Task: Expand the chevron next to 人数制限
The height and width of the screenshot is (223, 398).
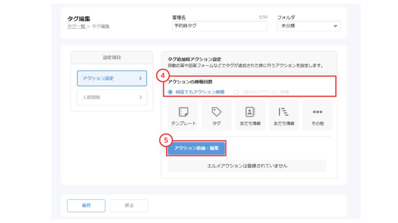Action: pos(140,98)
